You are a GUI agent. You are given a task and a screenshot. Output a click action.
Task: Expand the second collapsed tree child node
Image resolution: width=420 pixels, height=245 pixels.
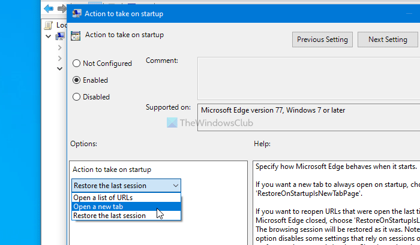coord(59,58)
